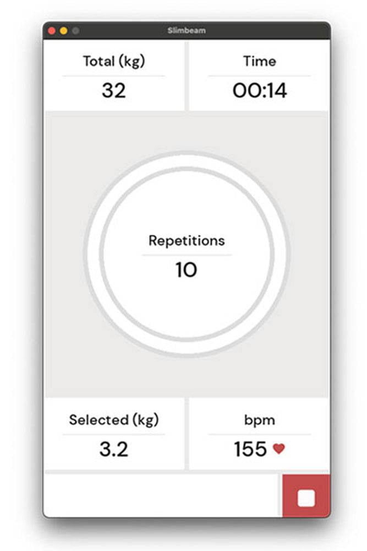The width and height of the screenshot is (367, 551).
Task: Click the grey area above the ring
Action: pos(187,131)
